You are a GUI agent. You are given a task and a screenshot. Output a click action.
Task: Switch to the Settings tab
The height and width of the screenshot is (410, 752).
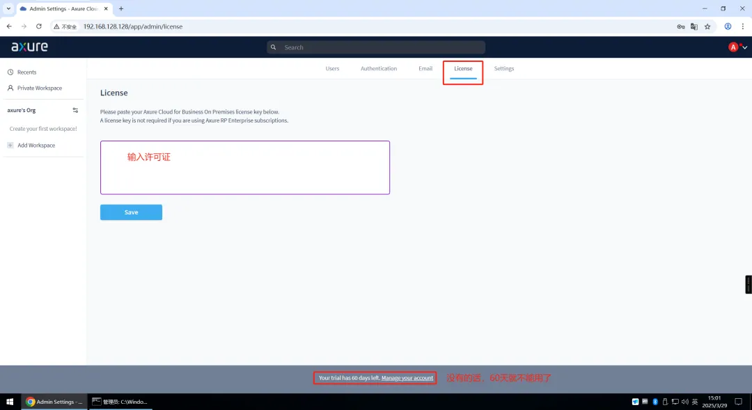[x=504, y=69]
